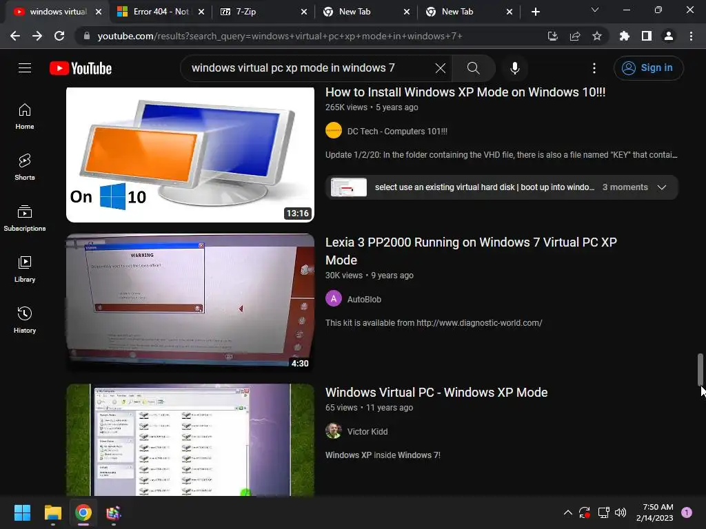Open Windows Virtual PC - Windows XP Mode title
This screenshot has width=706, height=529.
pos(436,392)
